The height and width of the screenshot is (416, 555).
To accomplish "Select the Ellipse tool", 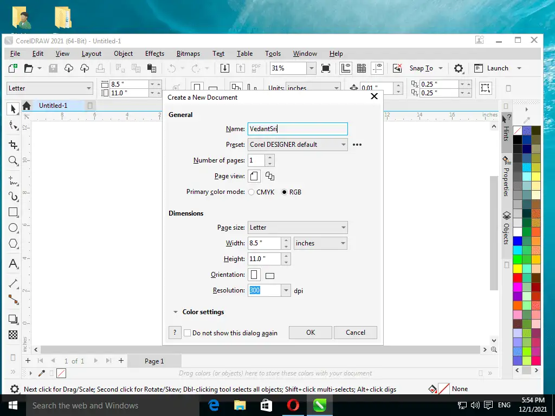I will pos(13,227).
